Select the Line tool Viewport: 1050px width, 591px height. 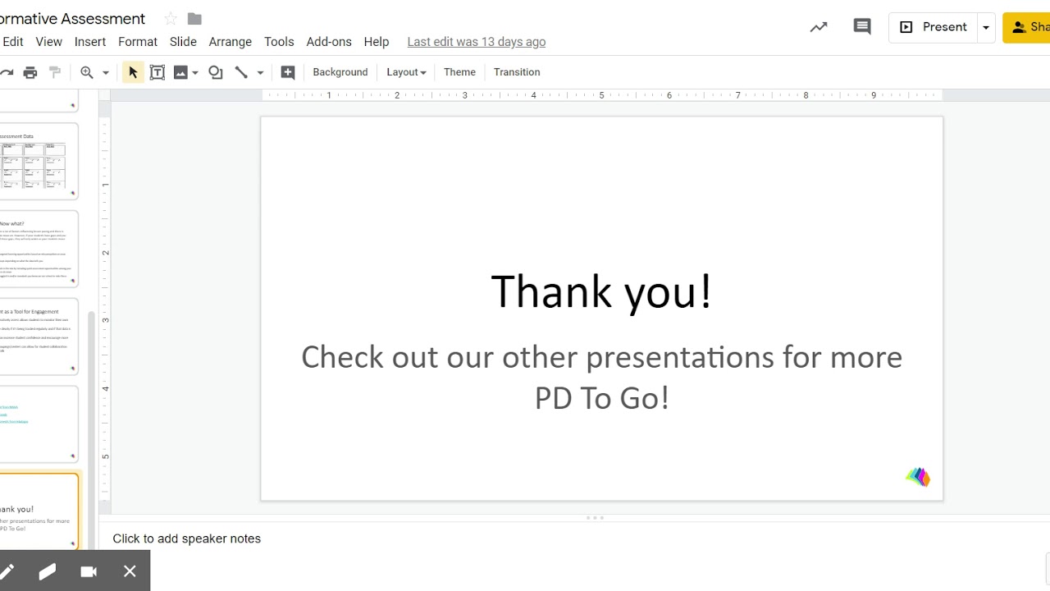pos(241,72)
